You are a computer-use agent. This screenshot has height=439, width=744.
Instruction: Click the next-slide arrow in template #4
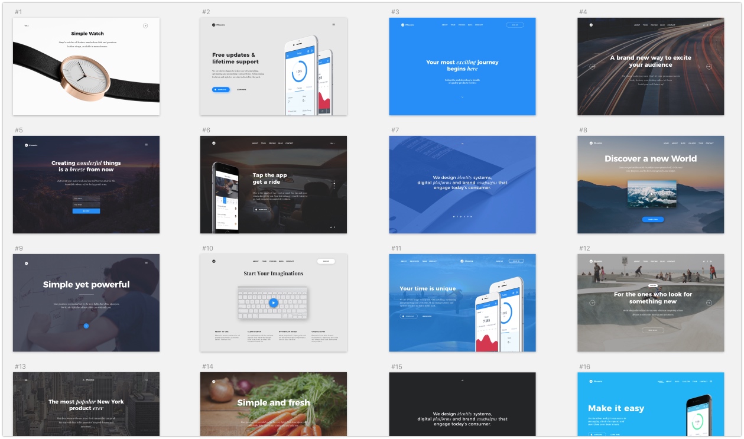click(709, 67)
